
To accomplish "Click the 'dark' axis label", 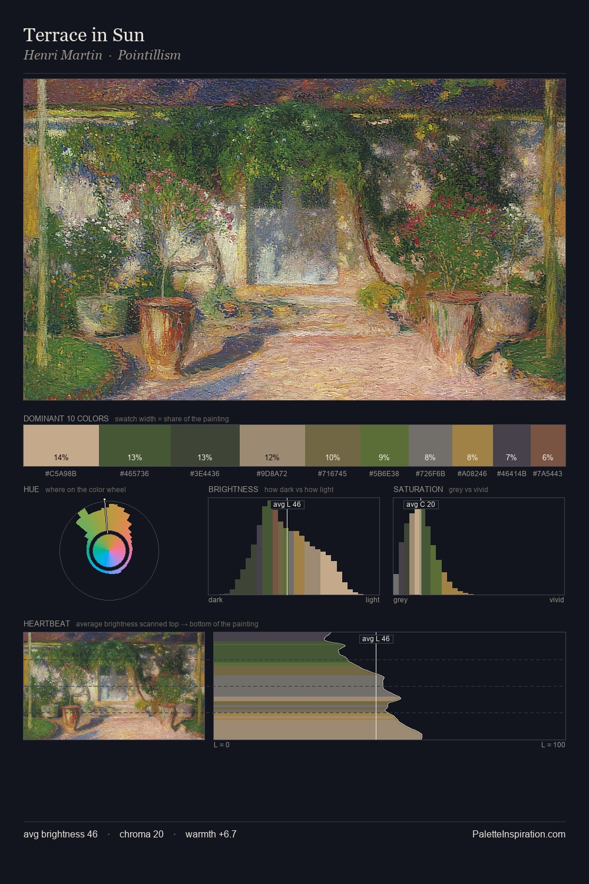I will pos(216,600).
